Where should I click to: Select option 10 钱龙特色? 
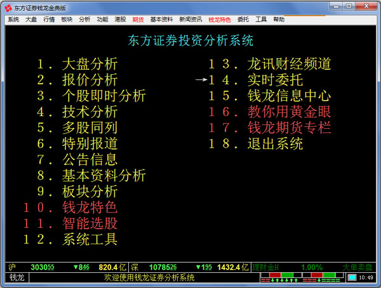click(x=70, y=207)
